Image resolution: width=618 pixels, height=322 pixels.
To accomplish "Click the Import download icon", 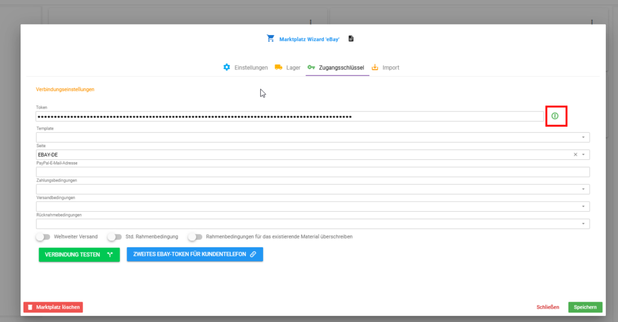I will pyautogui.click(x=375, y=68).
